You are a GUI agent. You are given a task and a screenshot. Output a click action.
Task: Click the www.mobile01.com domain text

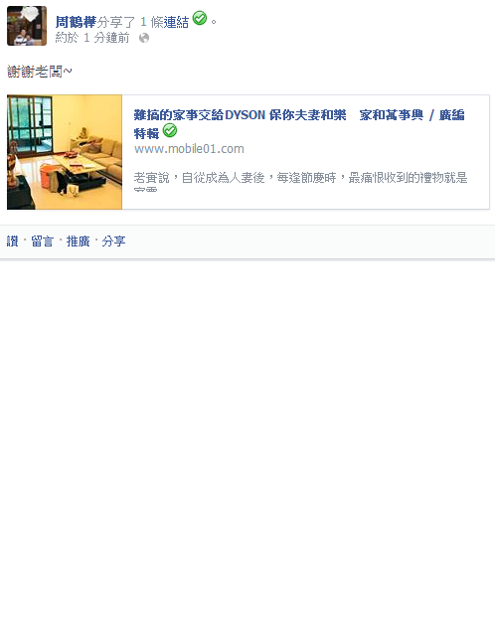(189, 149)
